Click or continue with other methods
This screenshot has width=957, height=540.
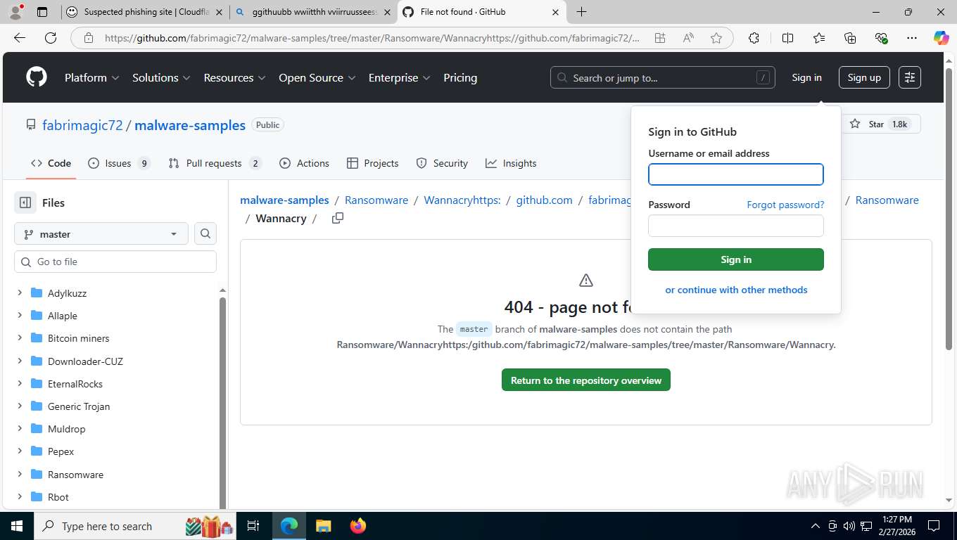point(736,290)
